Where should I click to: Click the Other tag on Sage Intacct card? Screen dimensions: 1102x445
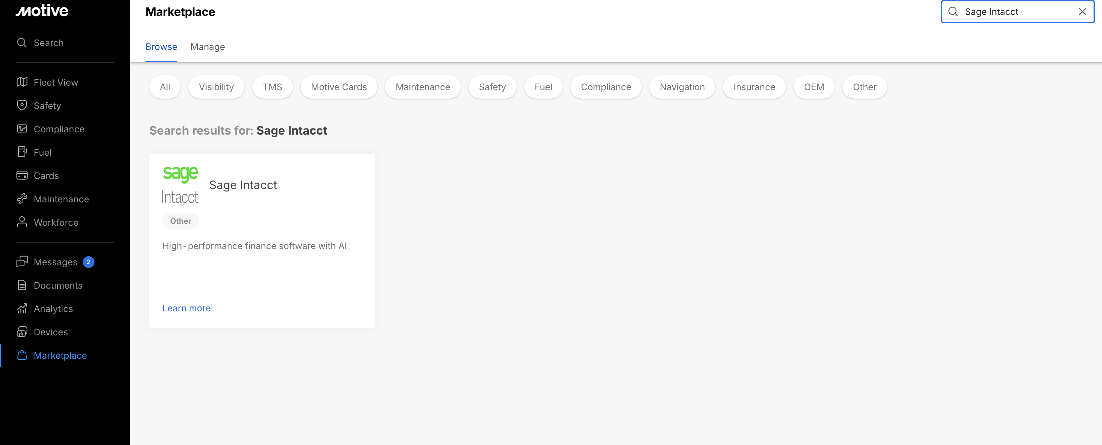(181, 221)
